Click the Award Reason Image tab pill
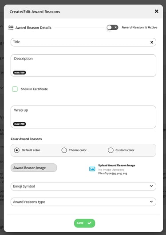166x235 pixels. 34,168
